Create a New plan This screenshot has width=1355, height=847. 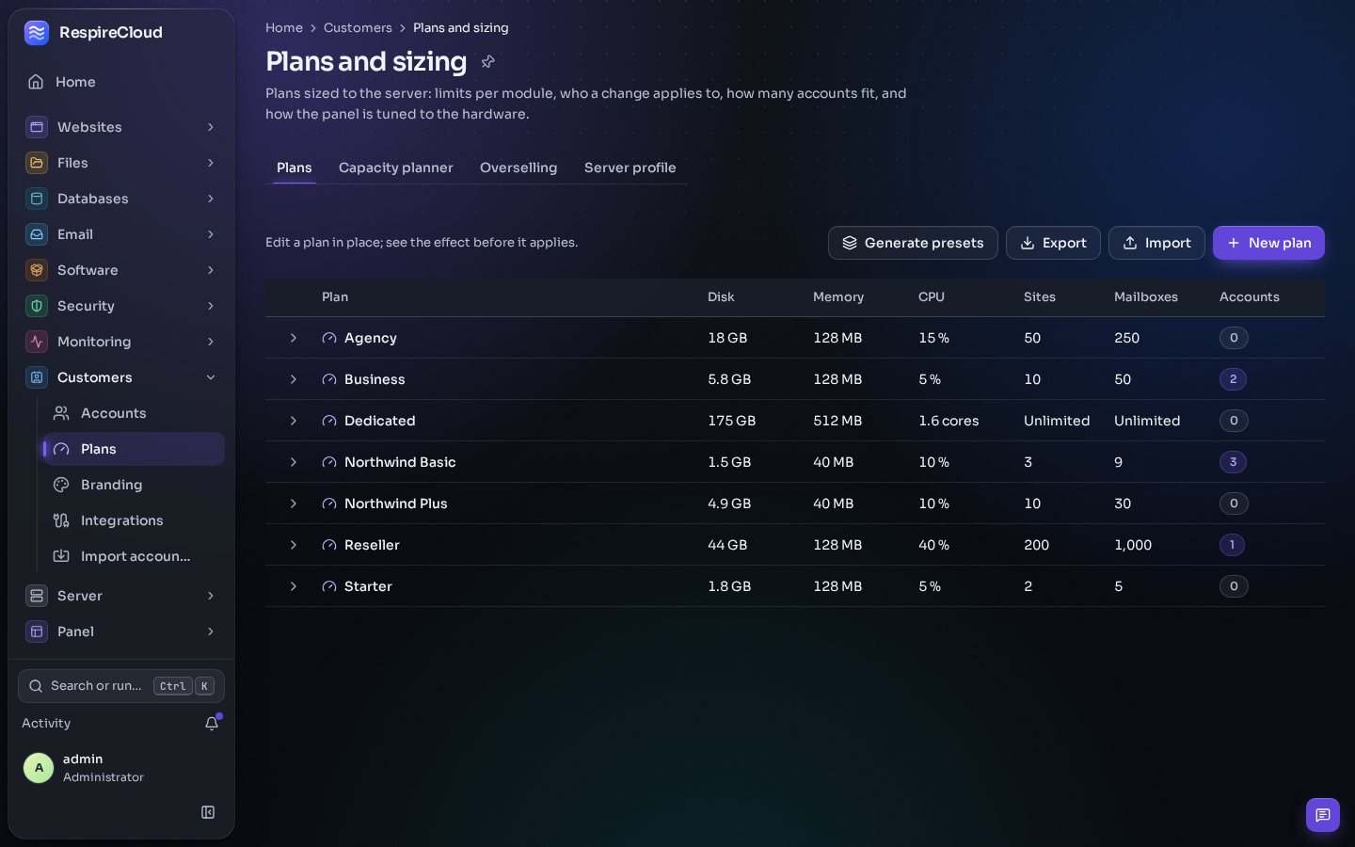1268,243
